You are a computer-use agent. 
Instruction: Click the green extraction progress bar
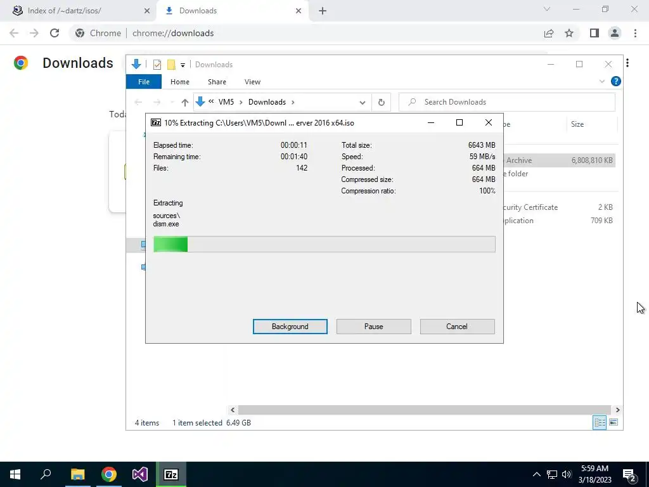tap(324, 244)
